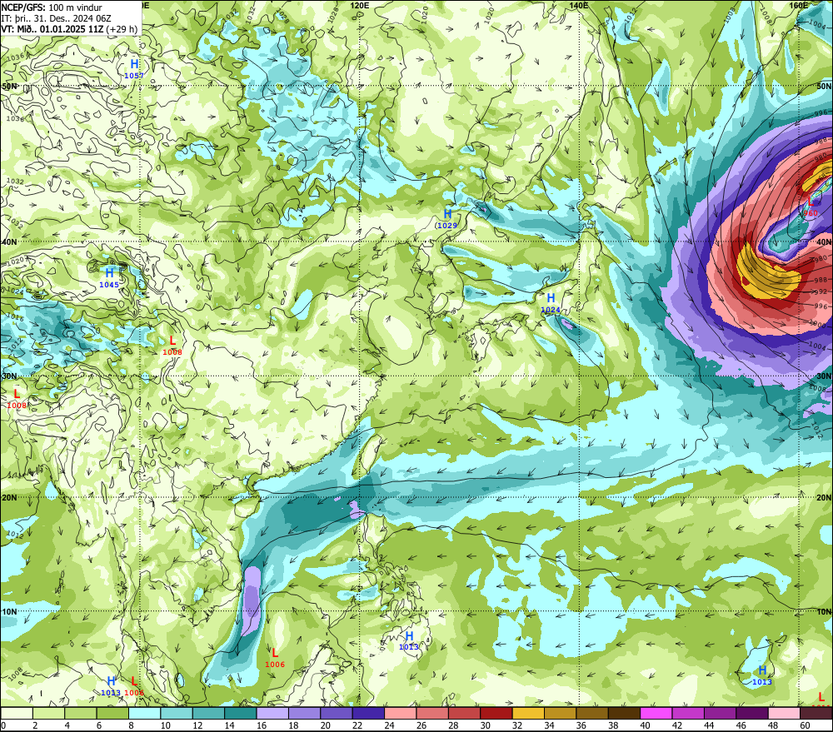Viewport: 833px width, 732px height.
Task: Select the light cyan 8–10 legend swatch
Action: point(144,713)
